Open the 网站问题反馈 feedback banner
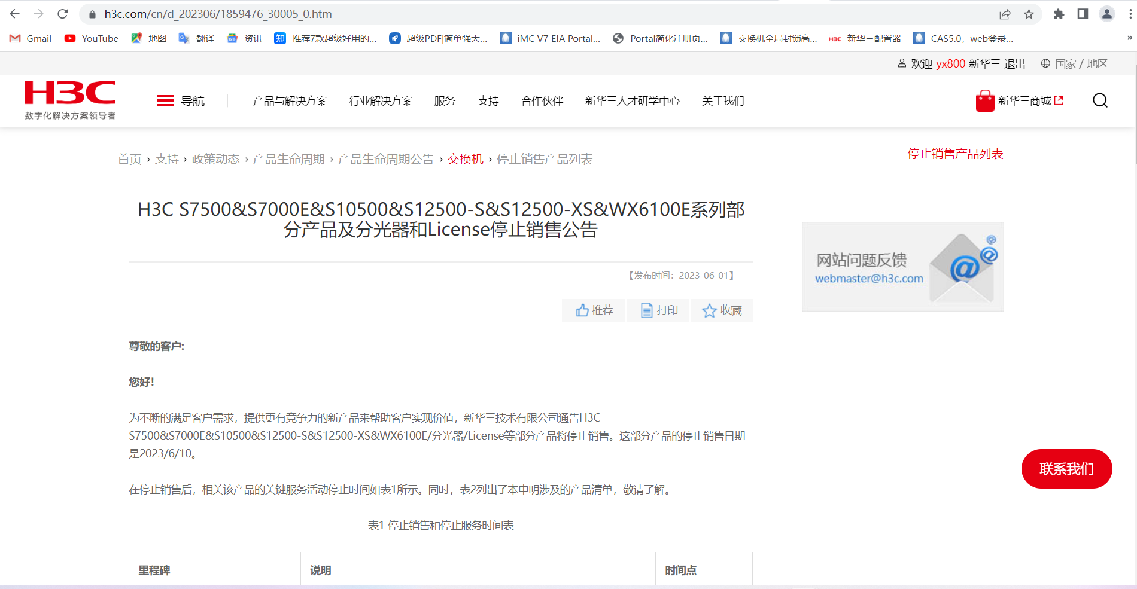 [x=903, y=267]
